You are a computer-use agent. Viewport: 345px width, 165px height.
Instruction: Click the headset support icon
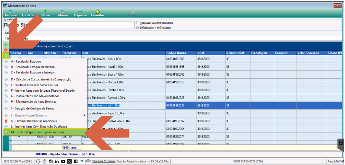(x=37, y=161)
